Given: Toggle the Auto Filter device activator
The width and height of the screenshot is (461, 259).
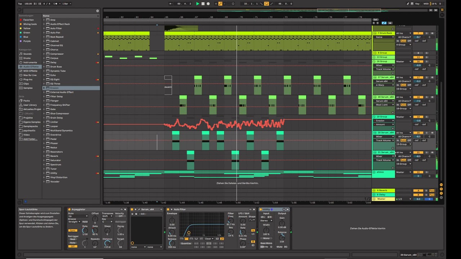Looking at the screenshot, I should (168, 209).
